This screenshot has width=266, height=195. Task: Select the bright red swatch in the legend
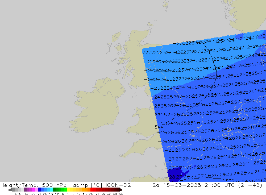coord(92,190)
